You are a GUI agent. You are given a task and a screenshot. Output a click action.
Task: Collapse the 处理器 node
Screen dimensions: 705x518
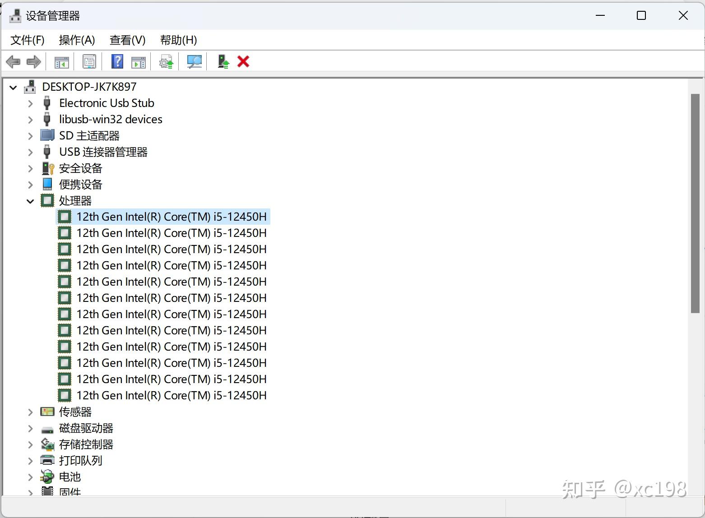click(30, 201)
